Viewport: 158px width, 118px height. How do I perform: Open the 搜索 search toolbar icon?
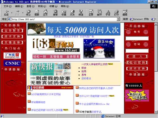[55, 13]
